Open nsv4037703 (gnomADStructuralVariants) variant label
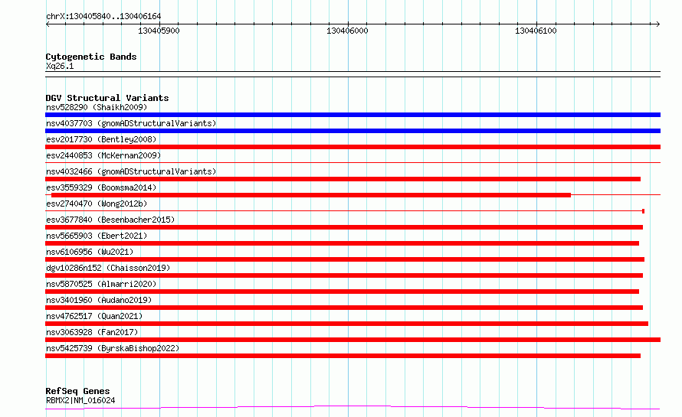This screenshot has width=682, height=417. (131, 123)
